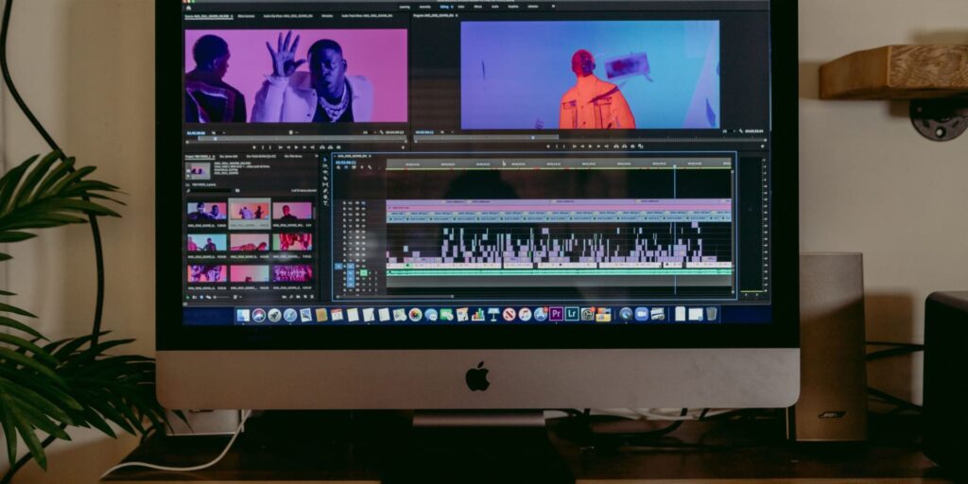Export frame from Source monitor
The image size is (968, 484).
click(338, 147)
